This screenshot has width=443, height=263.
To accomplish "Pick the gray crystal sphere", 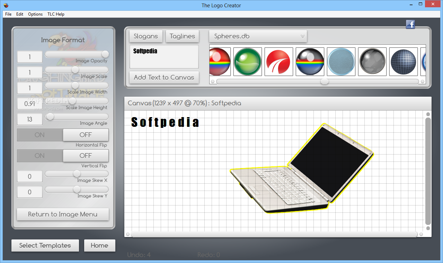I will (x=372, y=62).
